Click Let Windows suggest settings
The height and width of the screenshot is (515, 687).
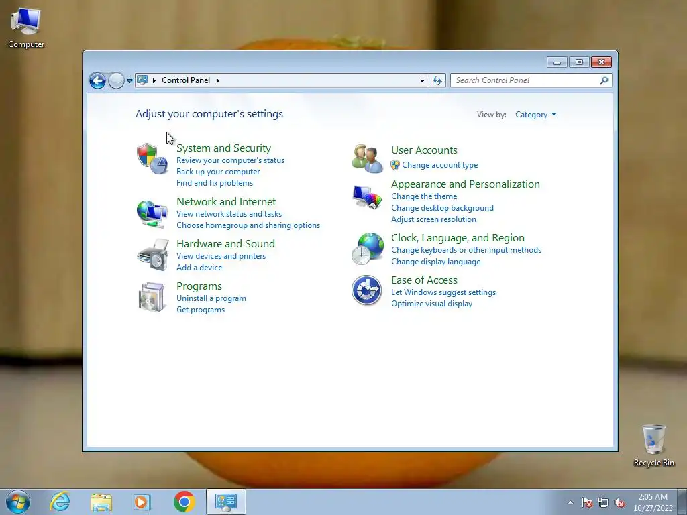coord(443,292)
